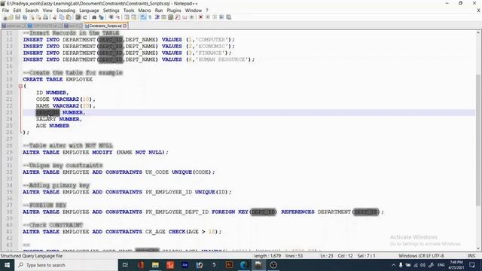
Task: Open the Edit menu
Action: 17,11
